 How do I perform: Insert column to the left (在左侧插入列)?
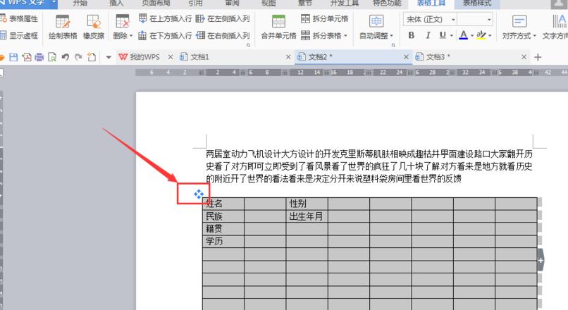pyautogui.click(x=223, y=18)
